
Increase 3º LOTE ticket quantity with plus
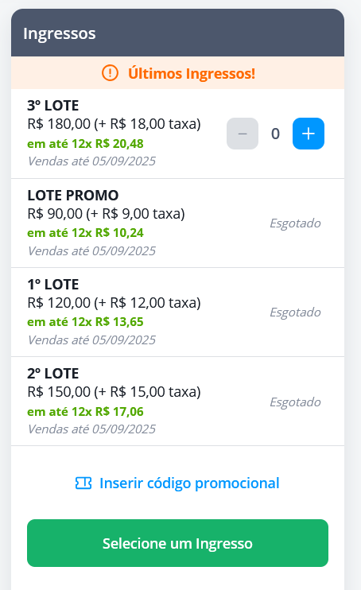coord(309,134)
